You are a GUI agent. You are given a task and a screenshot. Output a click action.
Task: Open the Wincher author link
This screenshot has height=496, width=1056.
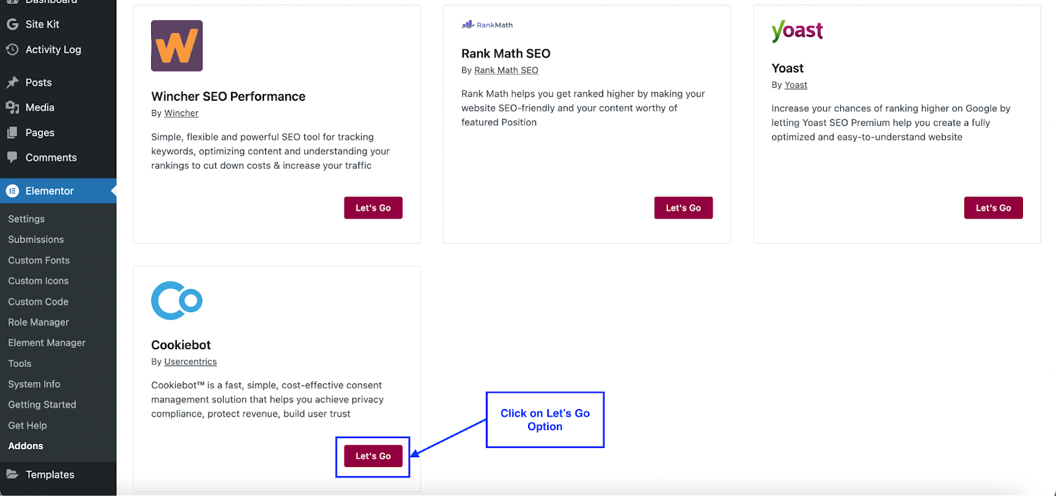181,113
